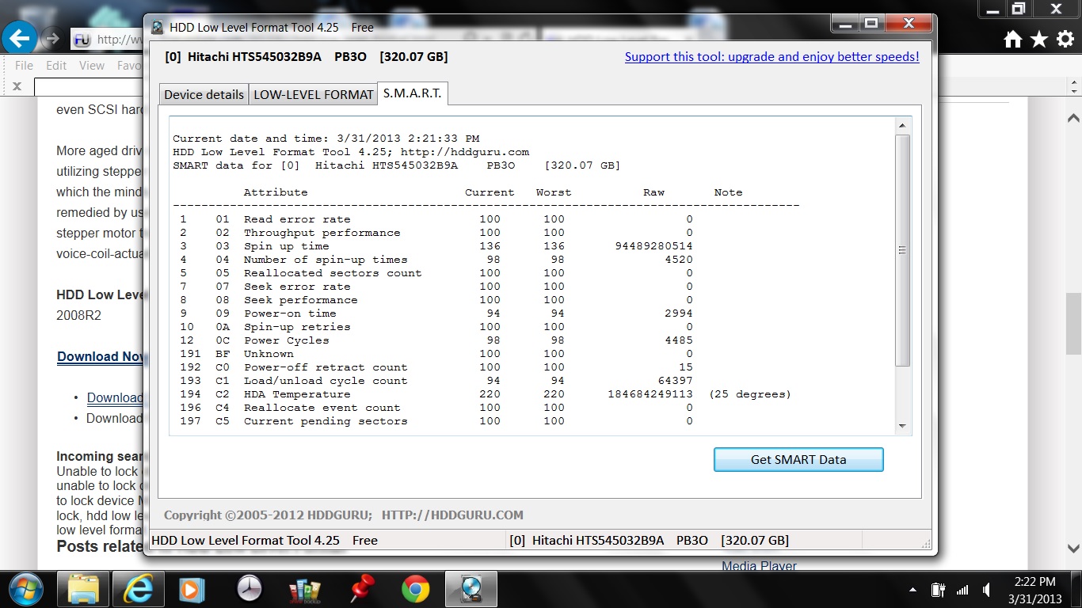
Task: Open the volume control in the tray
Action: (x=987, y=590)
